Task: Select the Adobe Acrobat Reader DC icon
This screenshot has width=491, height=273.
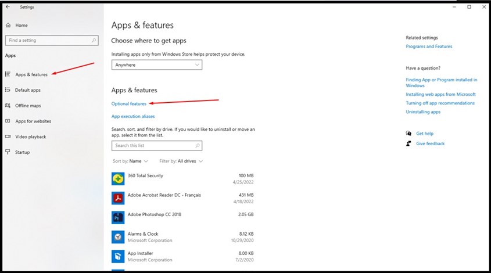Action: coord(118,198)
